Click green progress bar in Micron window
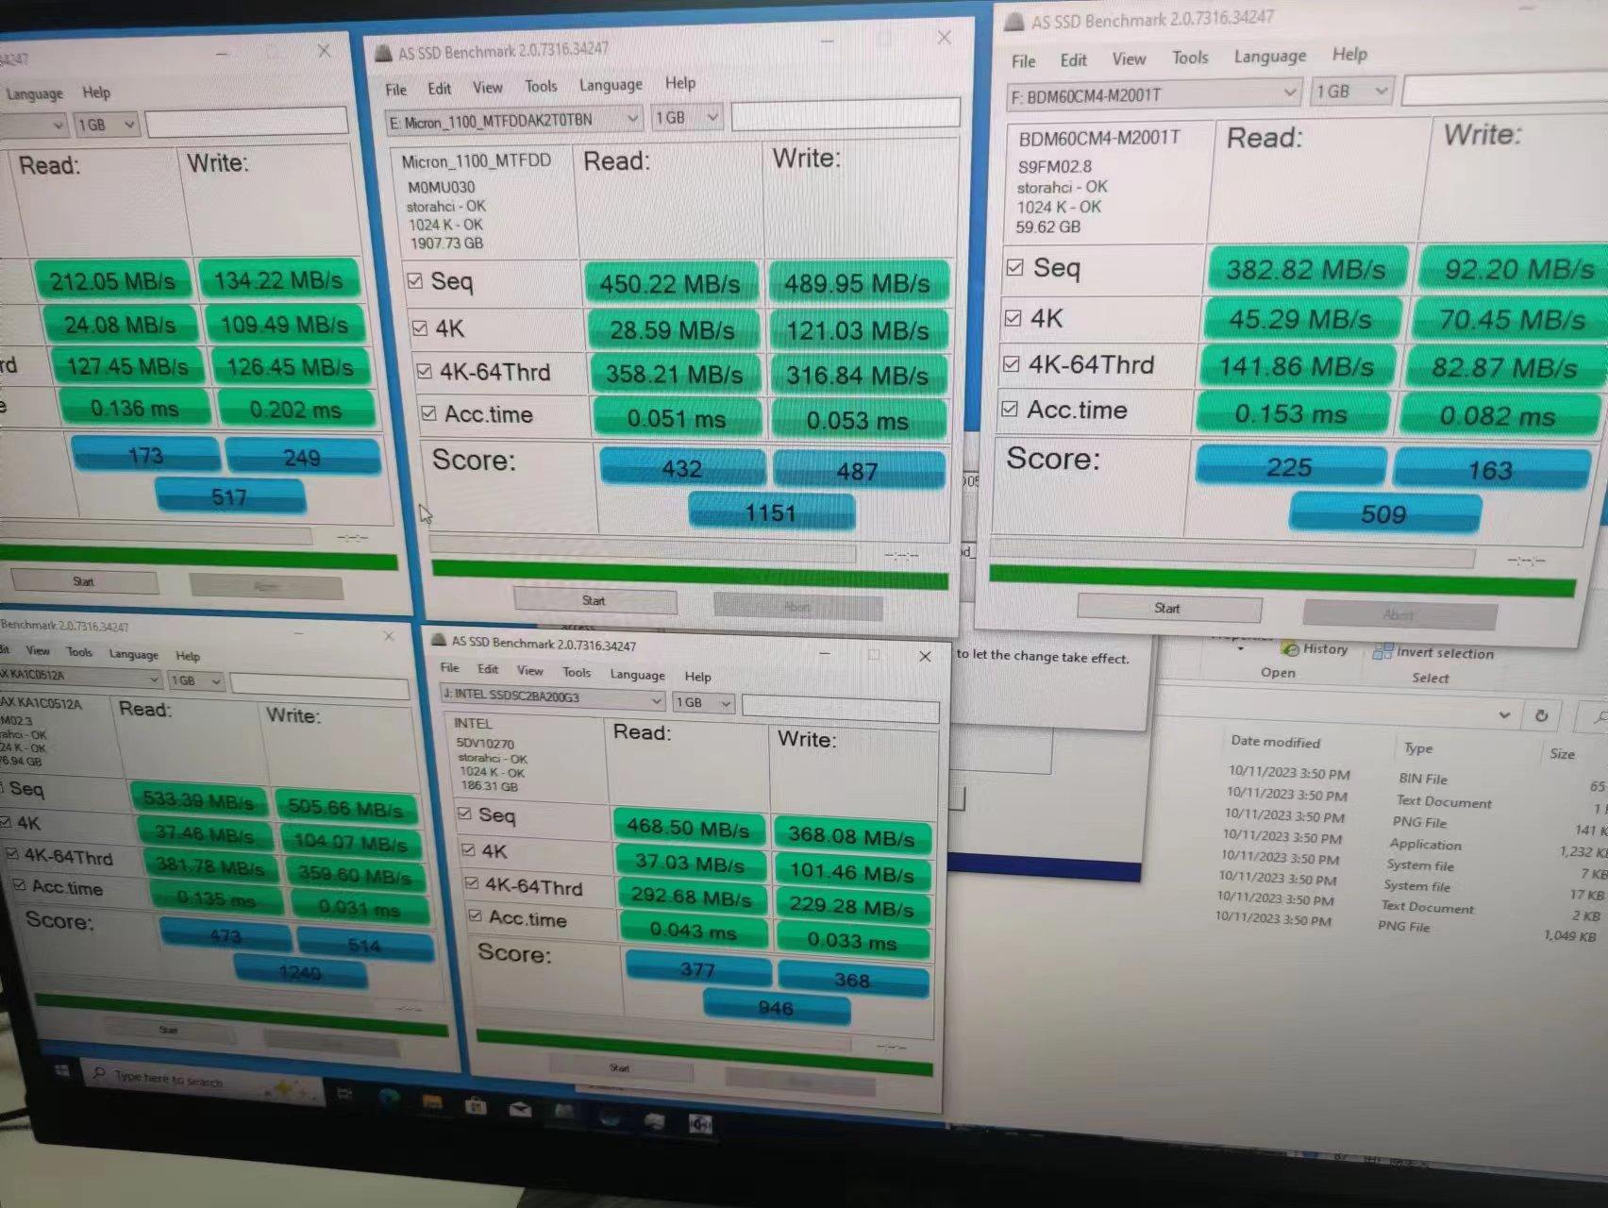1608x1208 pixels. point(690,574)
